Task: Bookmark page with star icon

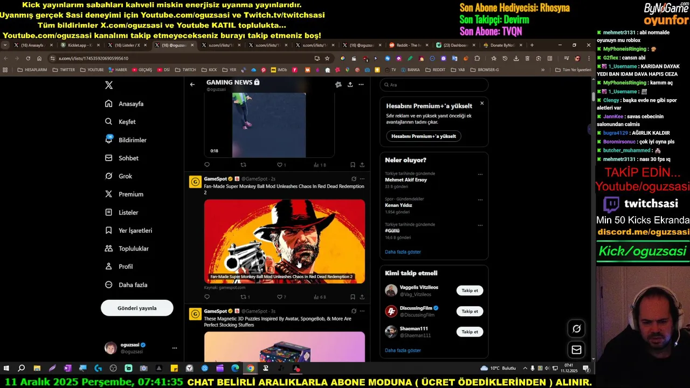Action: [x=327, y=58]
